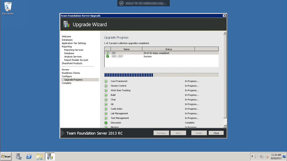Click the Team Foundation Server taskbar icon

50,157
